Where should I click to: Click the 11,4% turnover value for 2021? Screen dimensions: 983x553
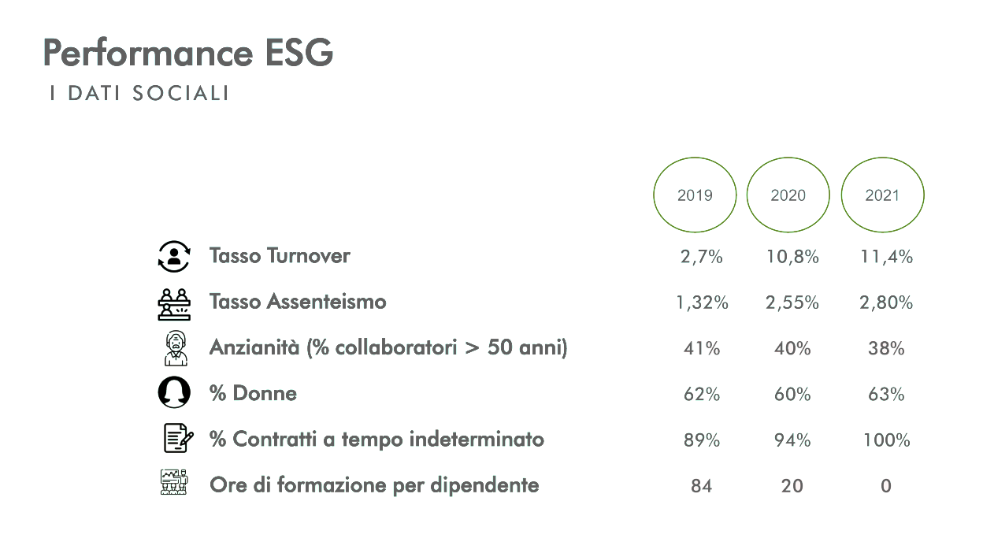[886, 257]
